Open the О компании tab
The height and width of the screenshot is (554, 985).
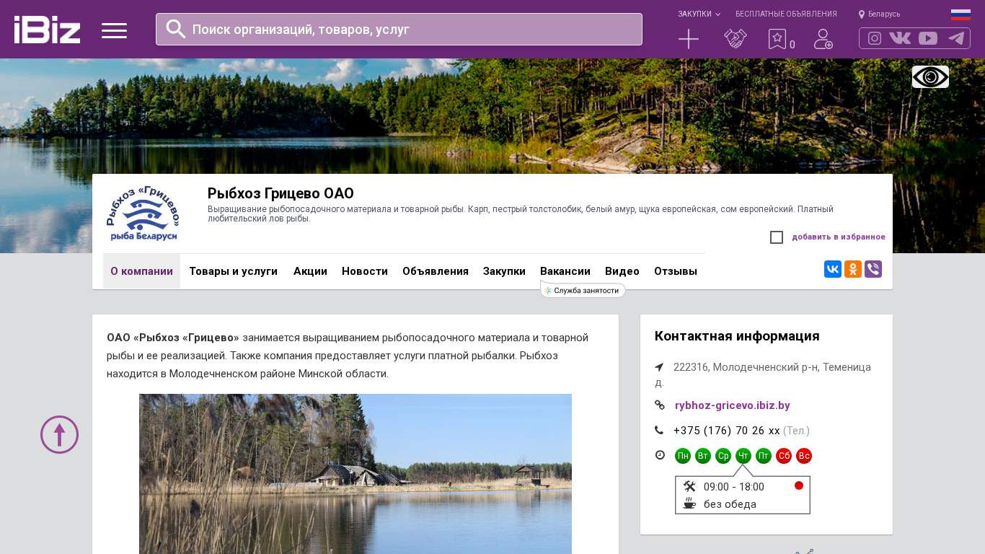click(x=141, y=271)
